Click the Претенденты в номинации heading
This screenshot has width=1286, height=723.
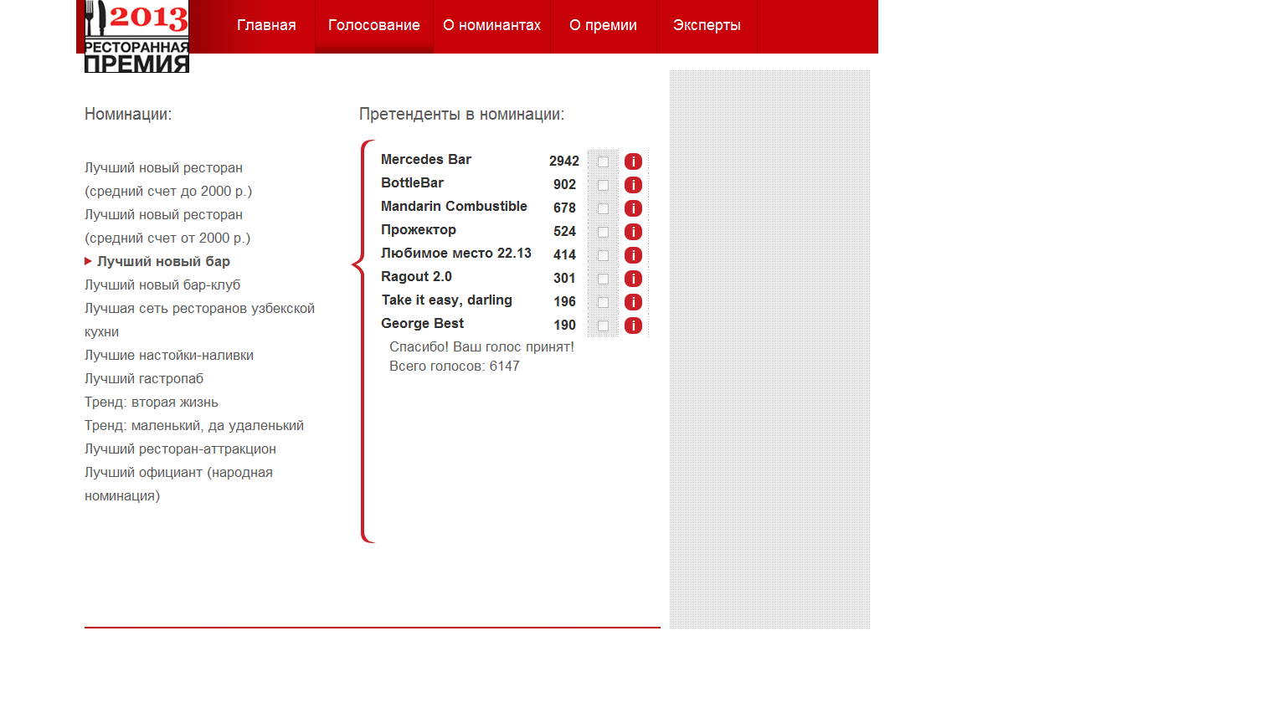[x=462, y=115]
